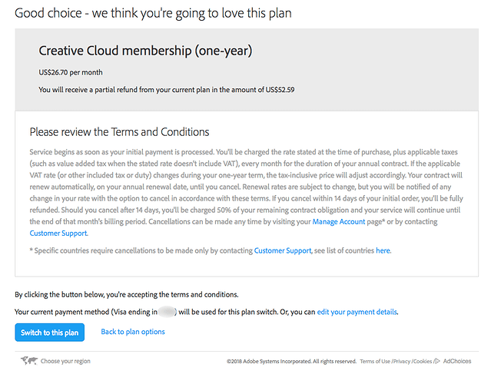This screenshot has width=501, height=384.
Task: Click the US$26.70 per month price
Action: (x=71, y=72)
